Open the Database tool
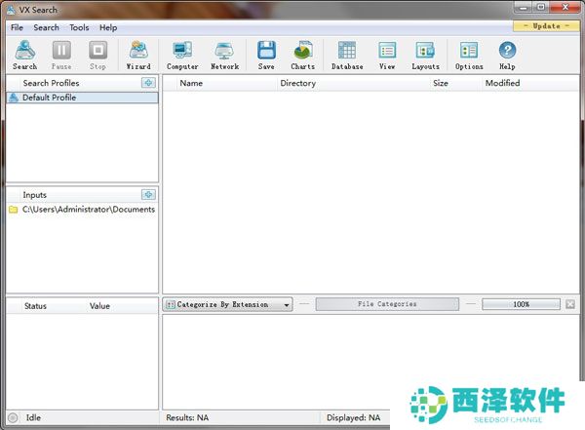The height and width of the screenshot is (430, 585). click(347, 55)
